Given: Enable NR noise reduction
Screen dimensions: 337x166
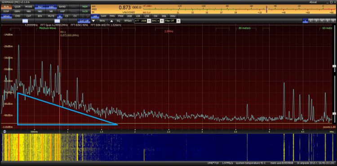Looking at the screenshot, I should pos(51,11).
